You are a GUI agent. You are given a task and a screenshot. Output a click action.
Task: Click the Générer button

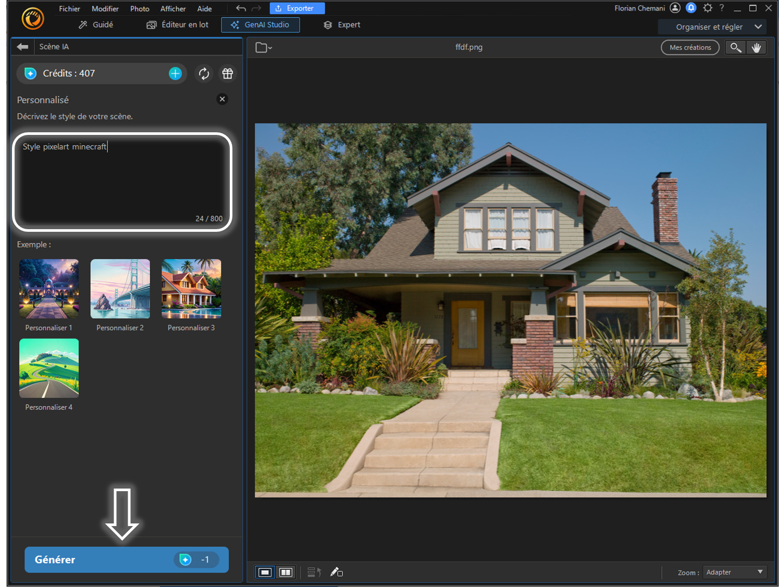pyautogui.click(x=126, y=559)
